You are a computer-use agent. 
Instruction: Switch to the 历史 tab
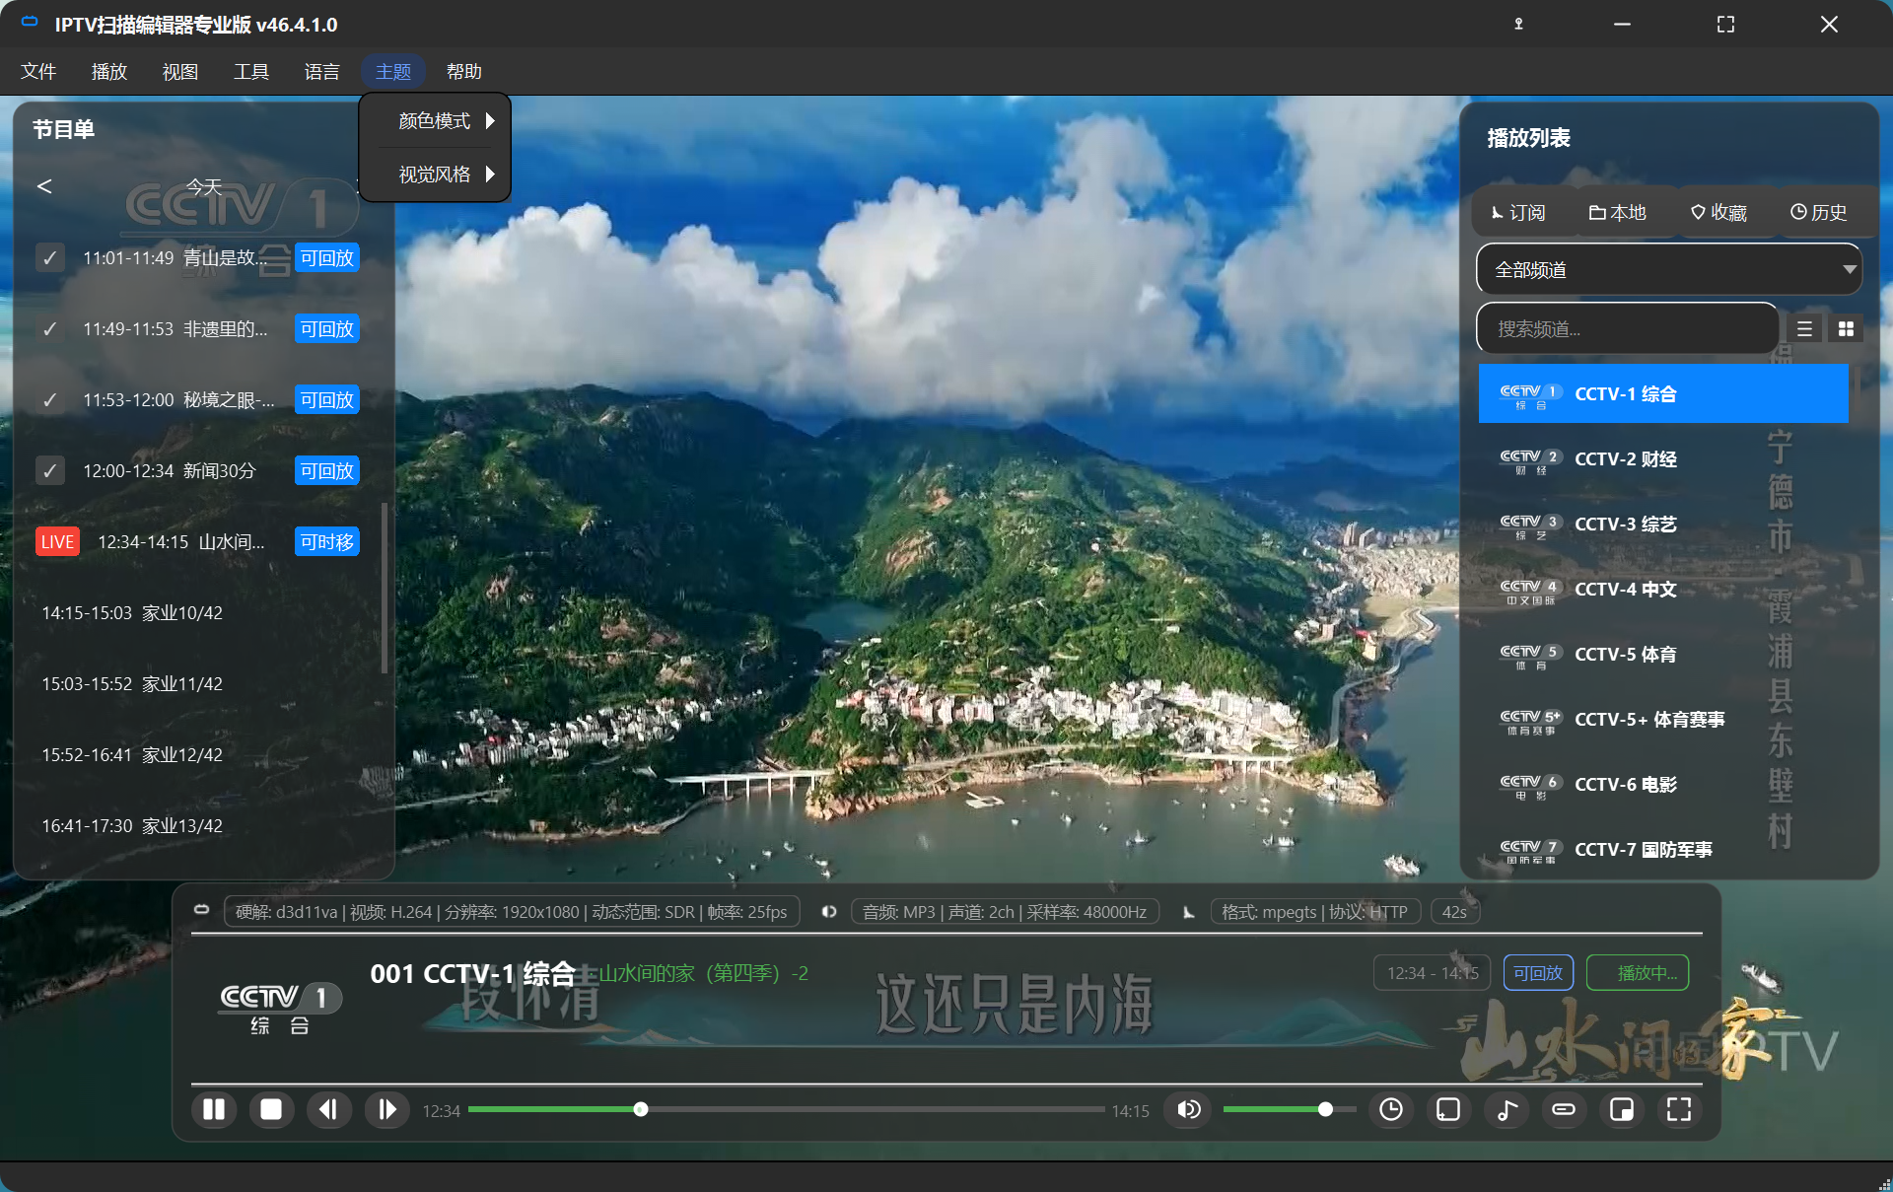click(1818, 213)
